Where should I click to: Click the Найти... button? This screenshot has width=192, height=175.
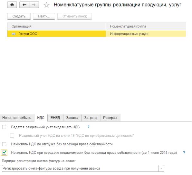tap(44, 16)
